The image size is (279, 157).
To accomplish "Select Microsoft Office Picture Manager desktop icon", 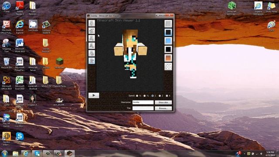I will 7,27.
